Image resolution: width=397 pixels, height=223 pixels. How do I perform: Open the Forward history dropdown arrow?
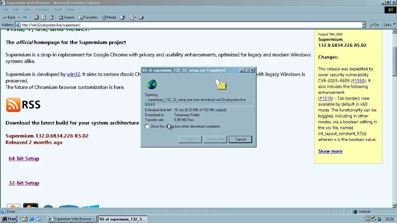(30, 17)
